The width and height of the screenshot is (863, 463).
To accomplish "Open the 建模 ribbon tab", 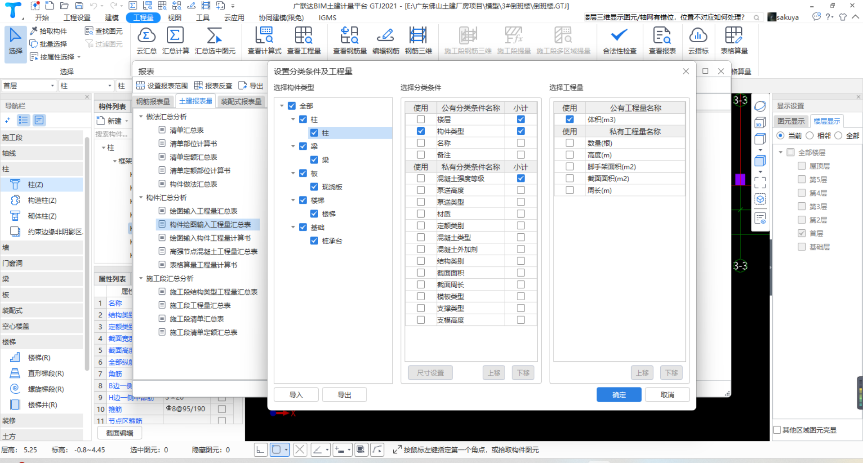I will coord(112,18).
